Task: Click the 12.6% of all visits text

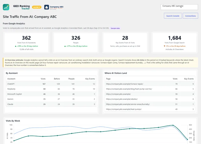Action: (26, 49)
